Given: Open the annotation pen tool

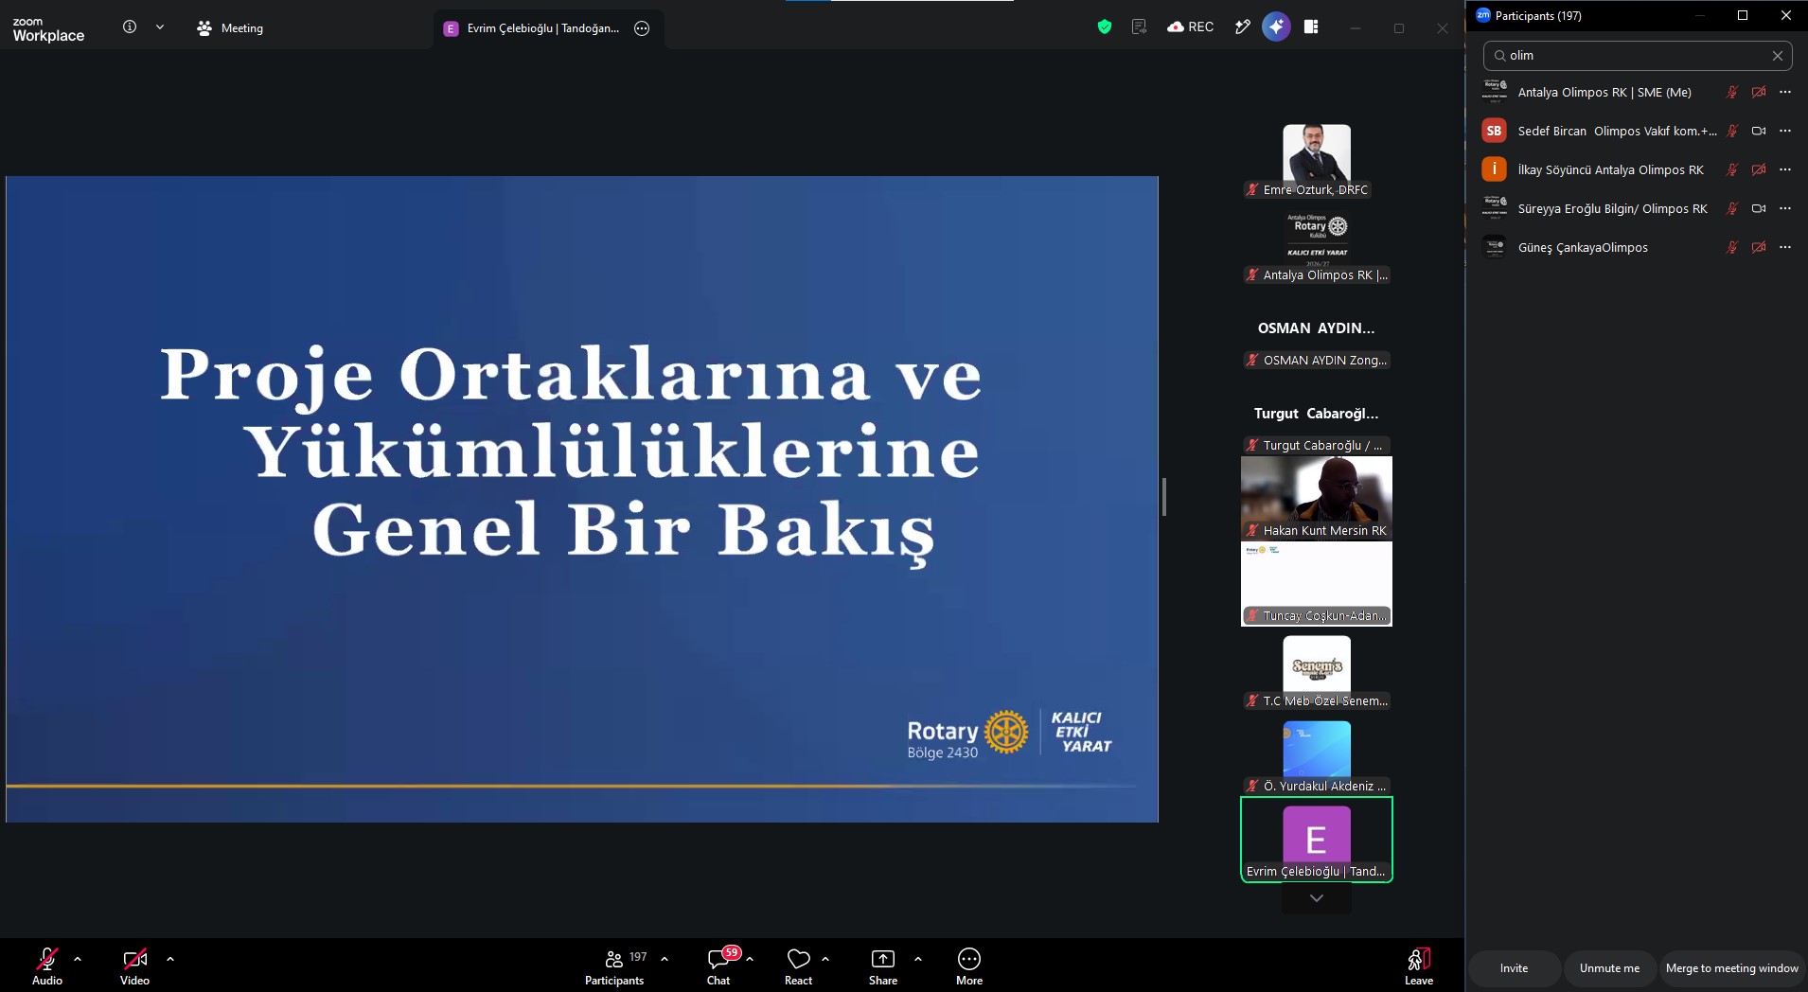Looking at the screenshot, I should pos(1242,27).
